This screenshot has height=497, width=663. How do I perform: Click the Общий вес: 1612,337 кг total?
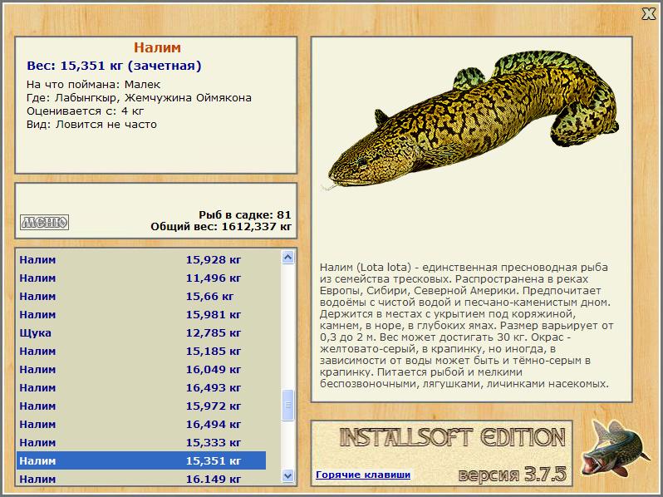221,227
